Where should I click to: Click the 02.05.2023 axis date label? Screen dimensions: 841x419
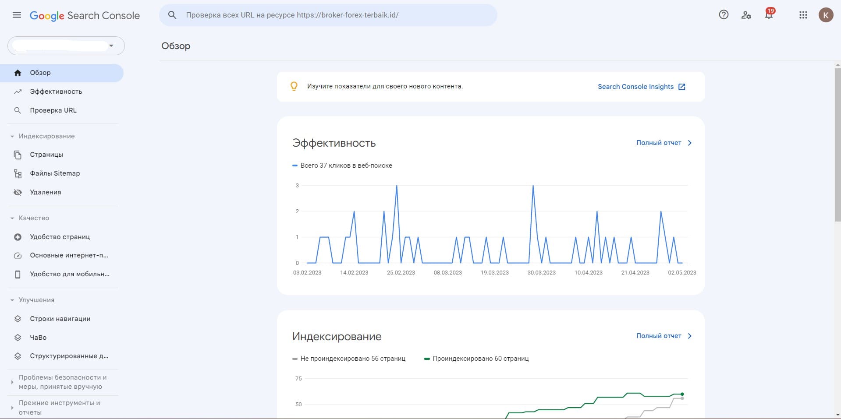682,272
